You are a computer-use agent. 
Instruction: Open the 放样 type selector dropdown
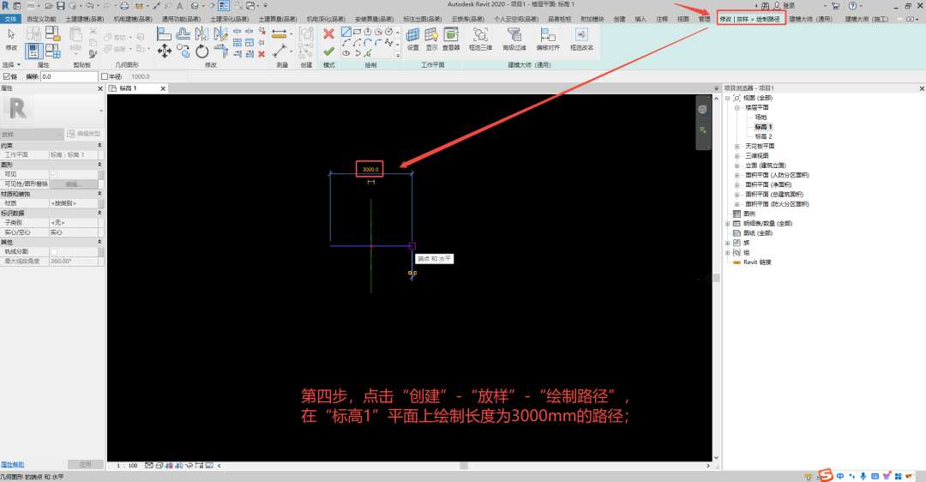point(32,134)
